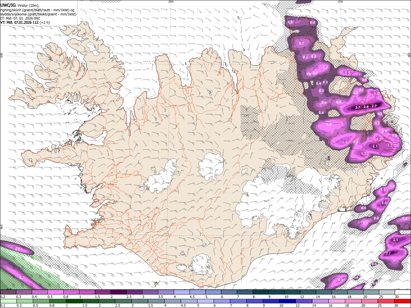Select the white snow swatch above 30
Screen dimensions: 411x308
click(403, 292)
